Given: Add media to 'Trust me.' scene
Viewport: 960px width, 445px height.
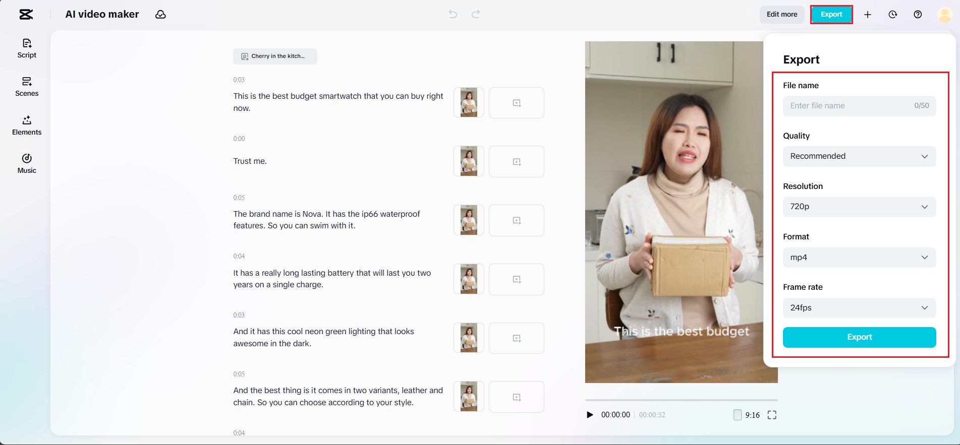Looking at the screenshot, I should click(x=517, y=161).
